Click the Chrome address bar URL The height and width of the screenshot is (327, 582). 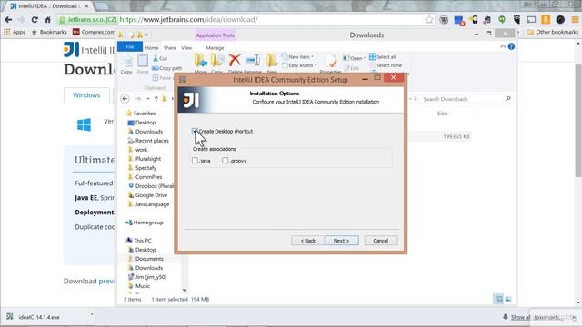(x=188, y=20)
